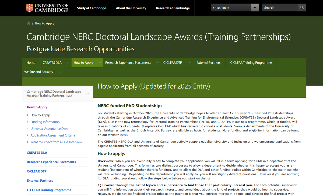Viewport: 323px width, 195px height.
Task: Click the purple How to Apply sidebar heading
Action: point(37,107)
